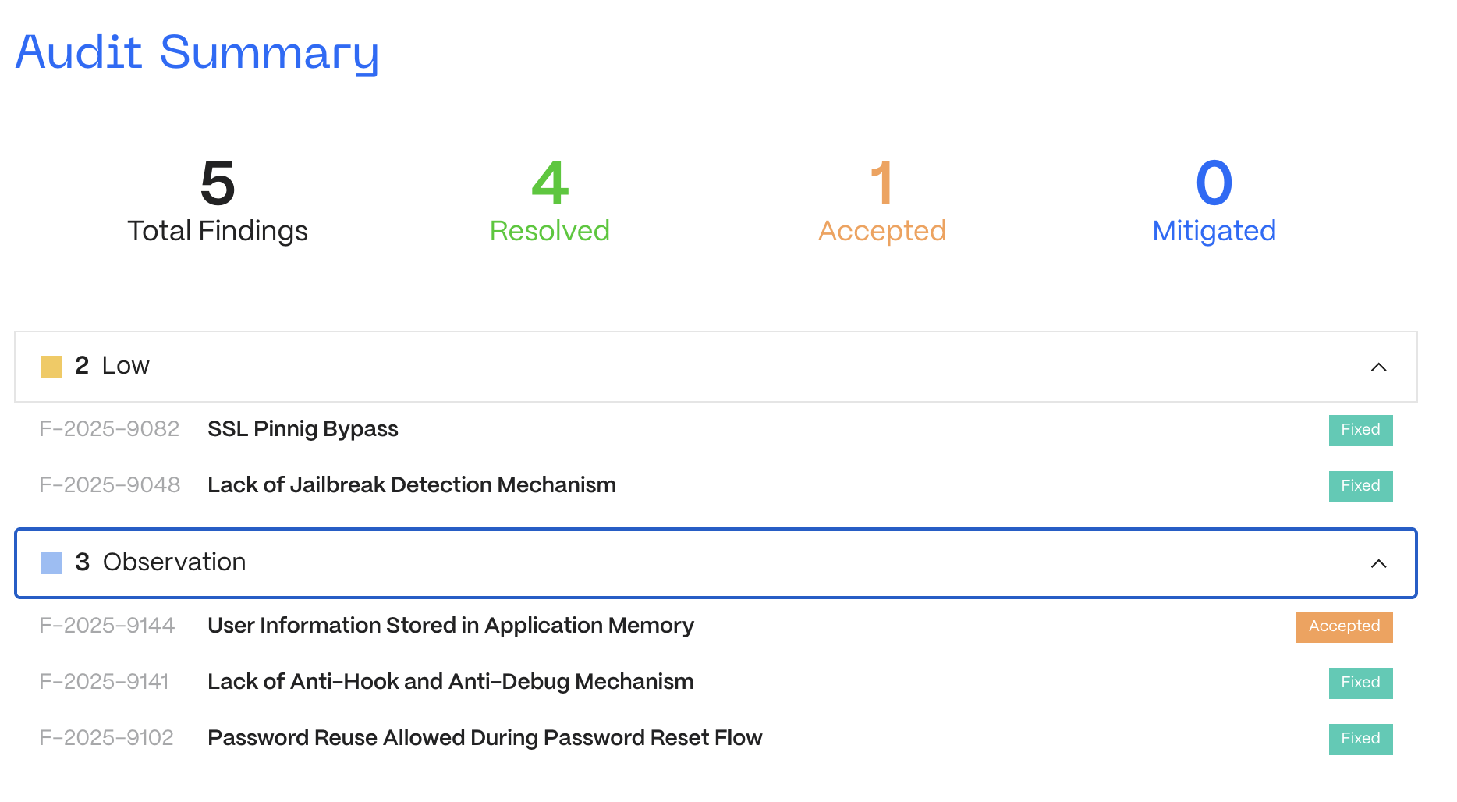The height and width of the screenshot is (802, 1457).
Task: Click the orange Accepted status badge
Action: [x=1344, y=626]
